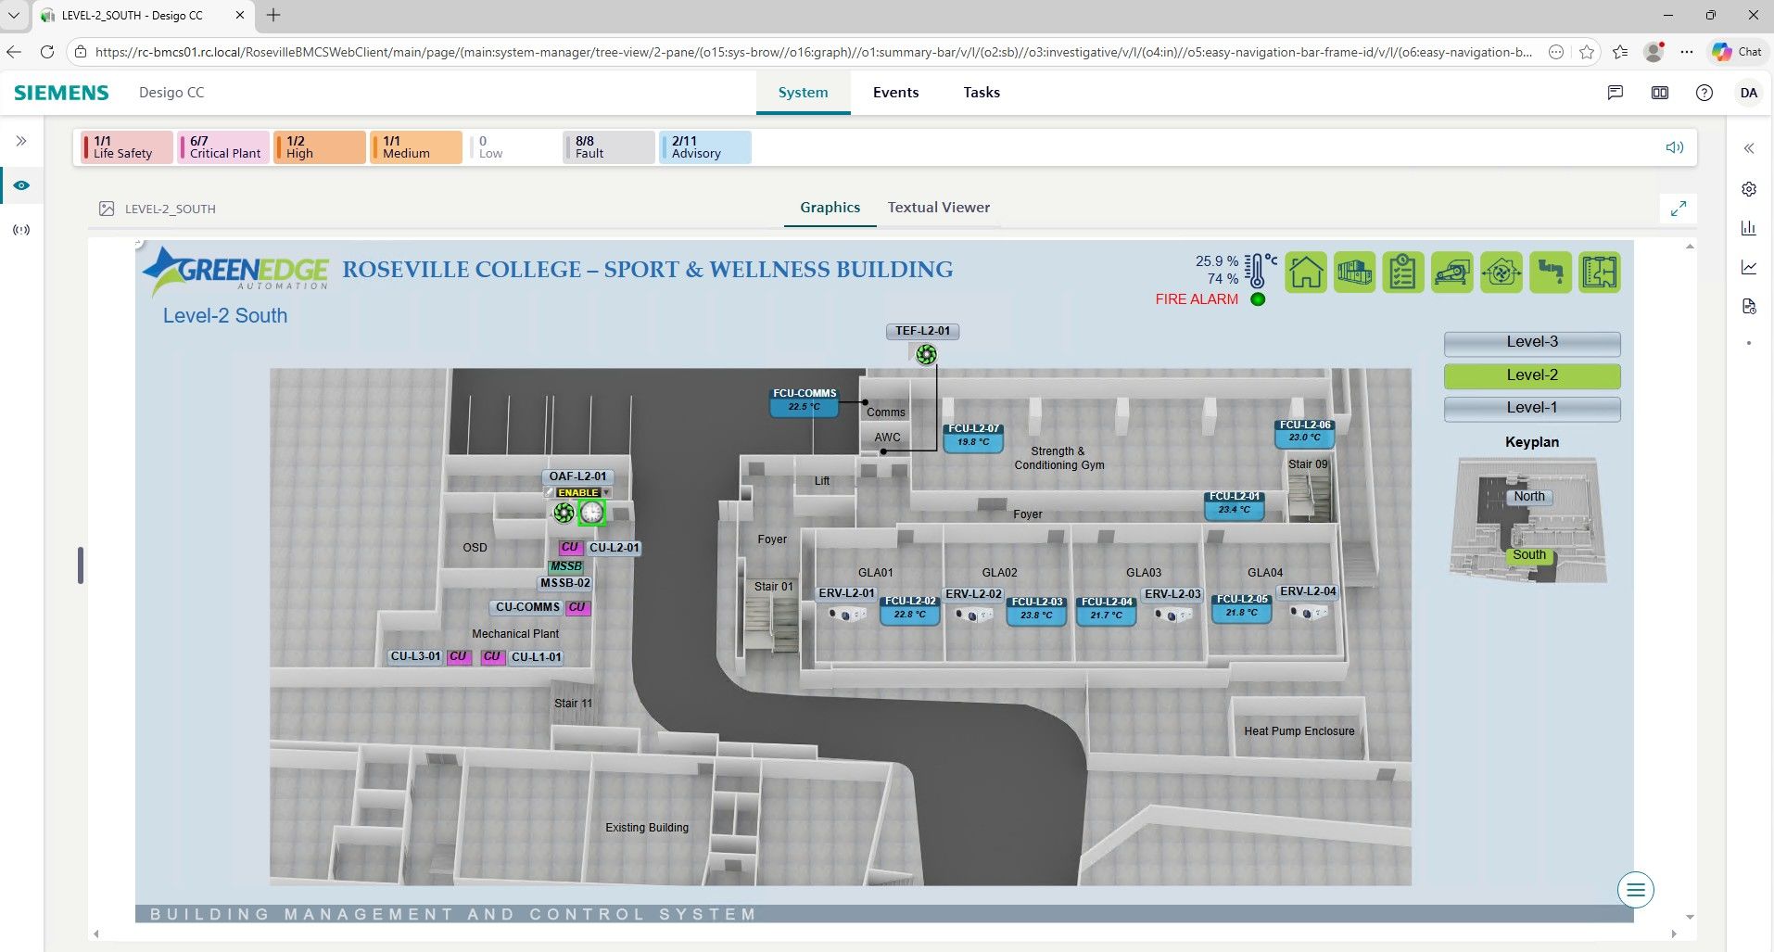Open the FCU-L2-07 unit label
Viewport: 1774px width, 952px height.
click(x=973, y=428)
